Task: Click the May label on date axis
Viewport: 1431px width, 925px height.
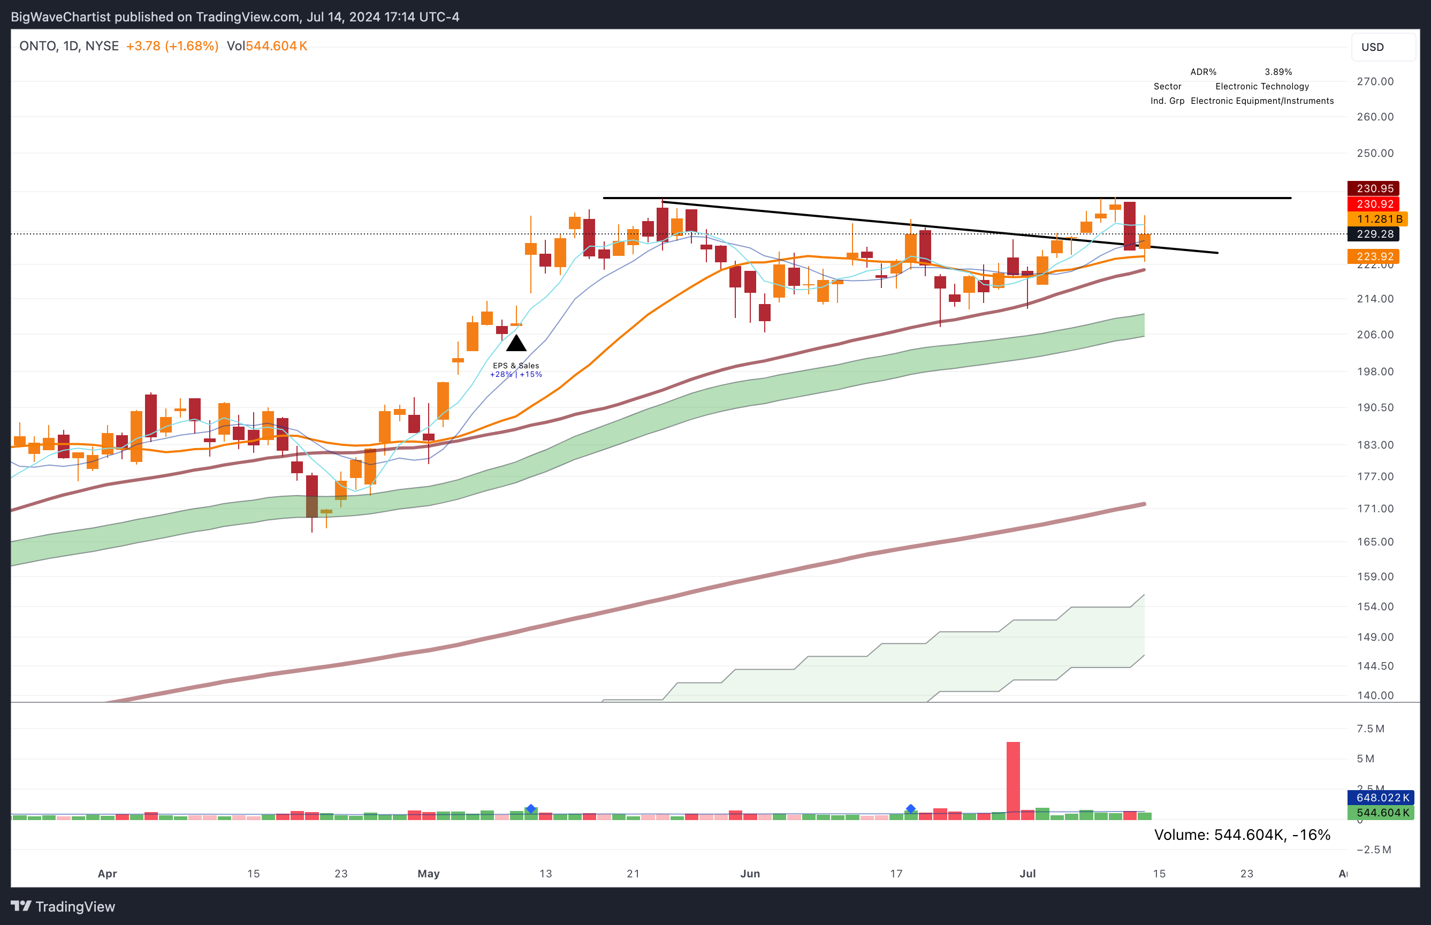Action: [x=429, y=874]
